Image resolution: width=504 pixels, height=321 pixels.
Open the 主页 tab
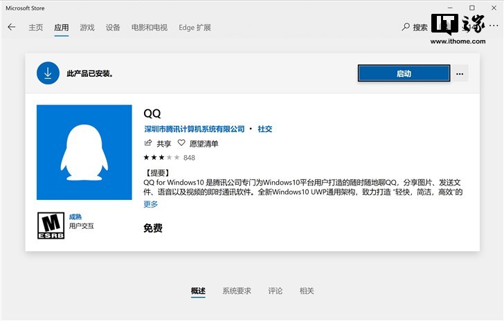[36, 27]
